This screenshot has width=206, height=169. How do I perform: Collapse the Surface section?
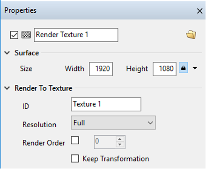pyautogui.click(x=7, y=53)
